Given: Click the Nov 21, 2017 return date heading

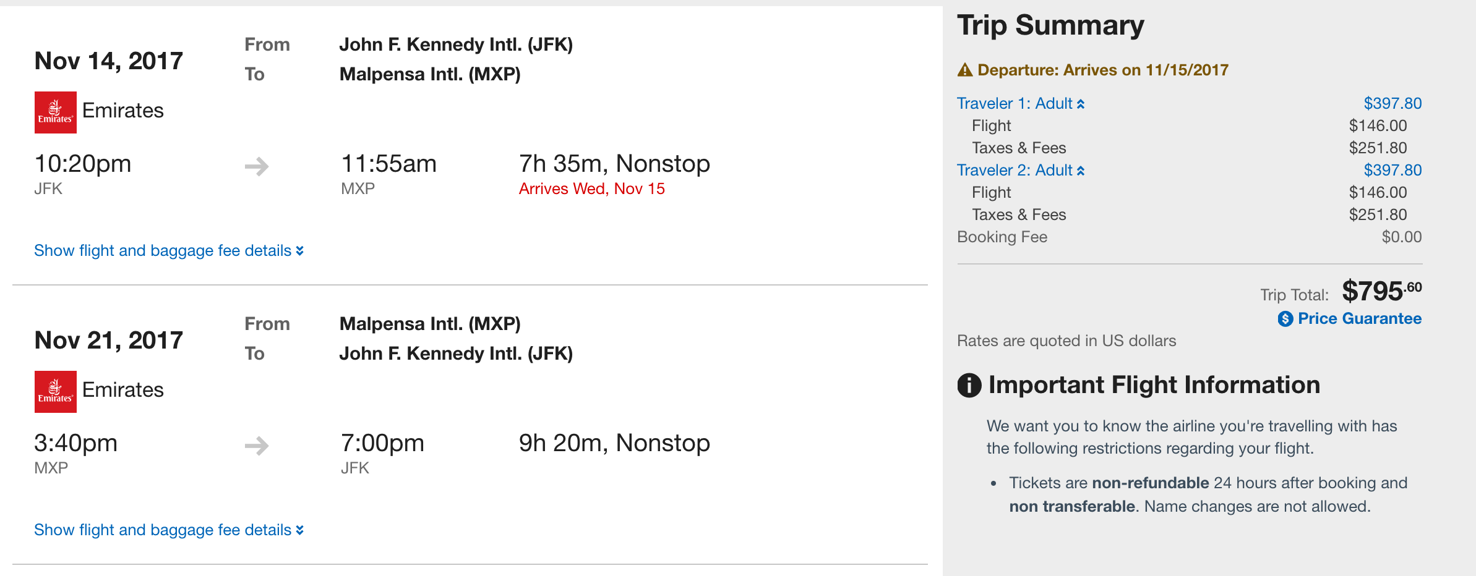Looking at the screenshot, I should pos(109,340).
